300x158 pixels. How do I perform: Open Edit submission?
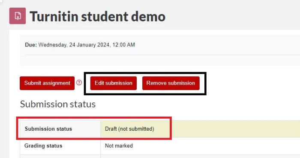point(114,83)
